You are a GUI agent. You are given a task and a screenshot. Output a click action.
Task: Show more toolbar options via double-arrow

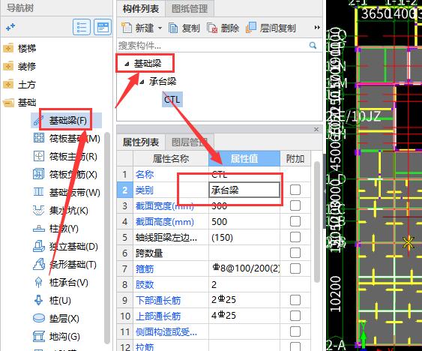(317, 28)
